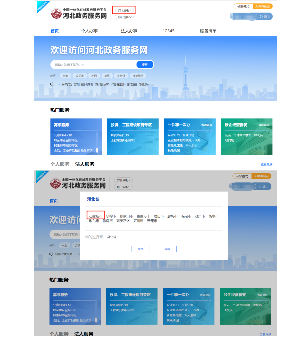The height and width of the screenshot is (342, 297).
Task: Click the site logo emblem on the dimmed page
Action: pos(55,183)
